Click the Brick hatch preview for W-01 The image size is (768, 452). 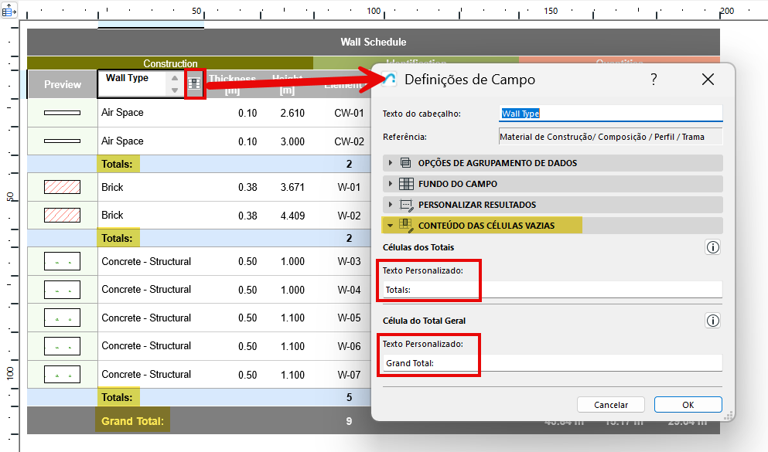(62, 187)
